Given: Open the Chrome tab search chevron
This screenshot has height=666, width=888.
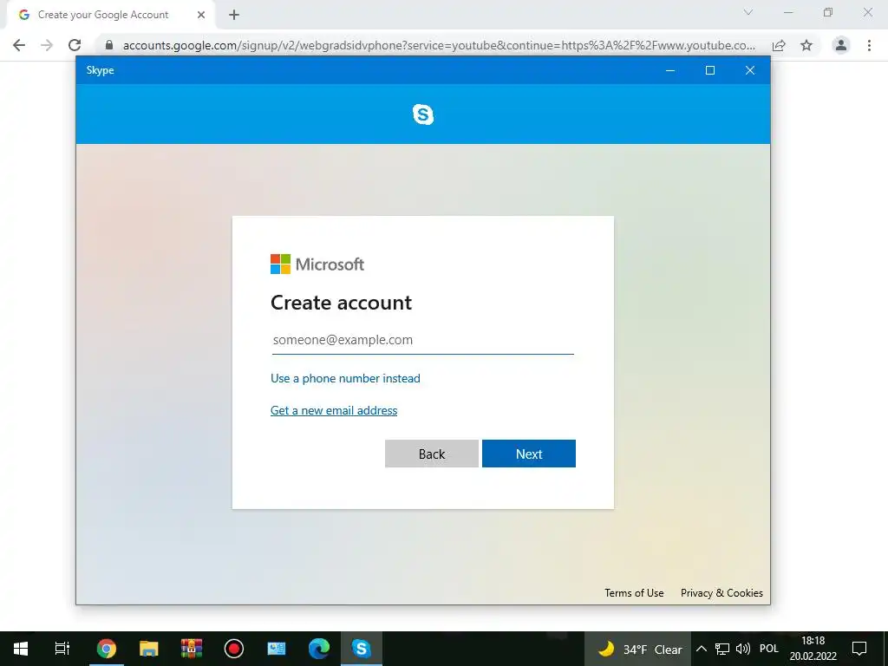Looking at the screenshot, I should (x=748, y=12).
